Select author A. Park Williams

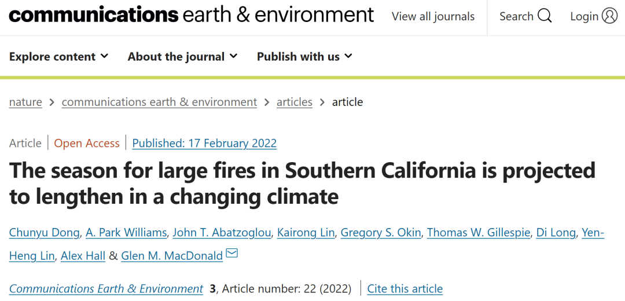pyautogui.click(x=126, y=233)
